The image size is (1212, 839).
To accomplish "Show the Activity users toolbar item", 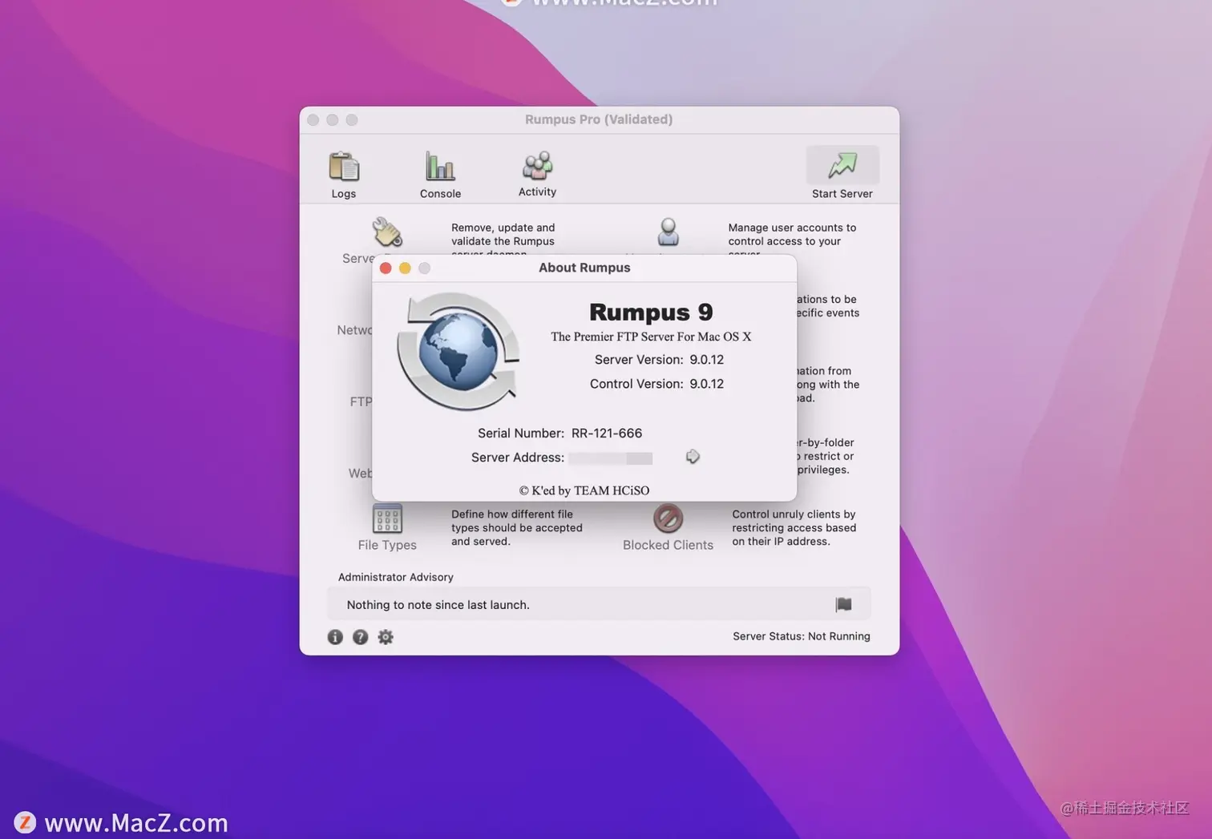I will (x=537, y=173).
